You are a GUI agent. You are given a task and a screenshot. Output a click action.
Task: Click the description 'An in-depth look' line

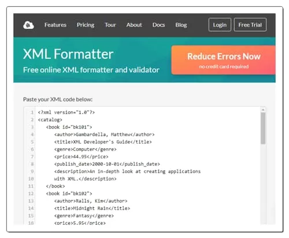(127, 171)
